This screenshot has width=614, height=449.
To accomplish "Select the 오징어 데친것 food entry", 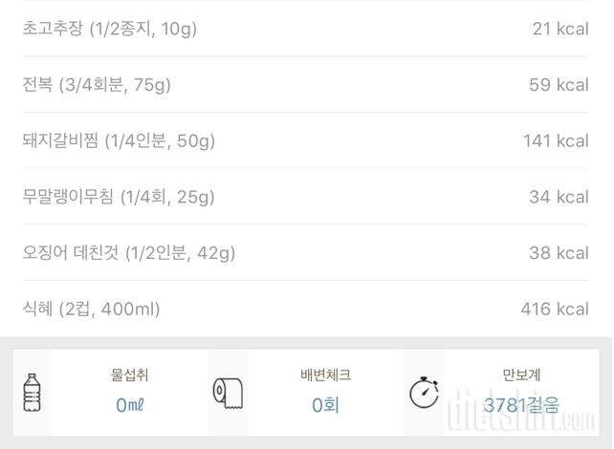I will pos(129,253).
